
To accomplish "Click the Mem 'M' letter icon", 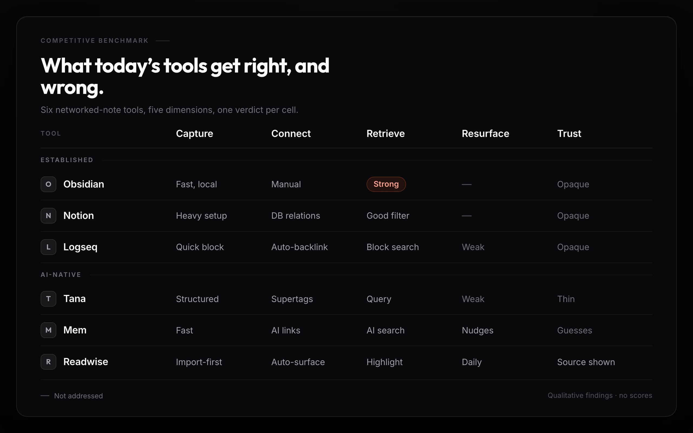I will pos(48,330).
